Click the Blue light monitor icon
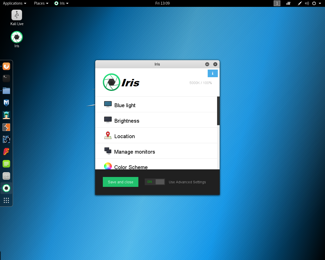Screen dimensions: 325x260 coord(108,105)
